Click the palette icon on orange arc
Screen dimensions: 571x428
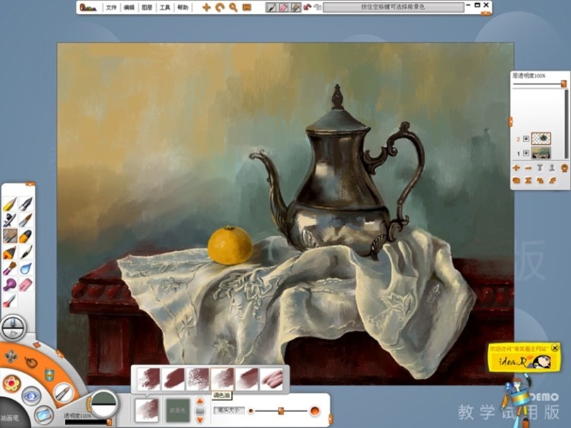[x=31, y=362]
